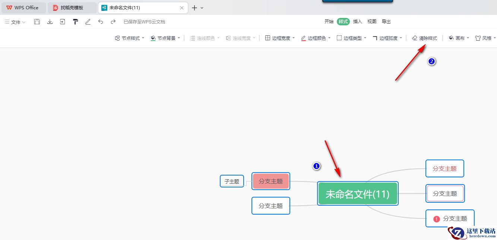Expand the 边框类型 dropdown

click(351, 38)
